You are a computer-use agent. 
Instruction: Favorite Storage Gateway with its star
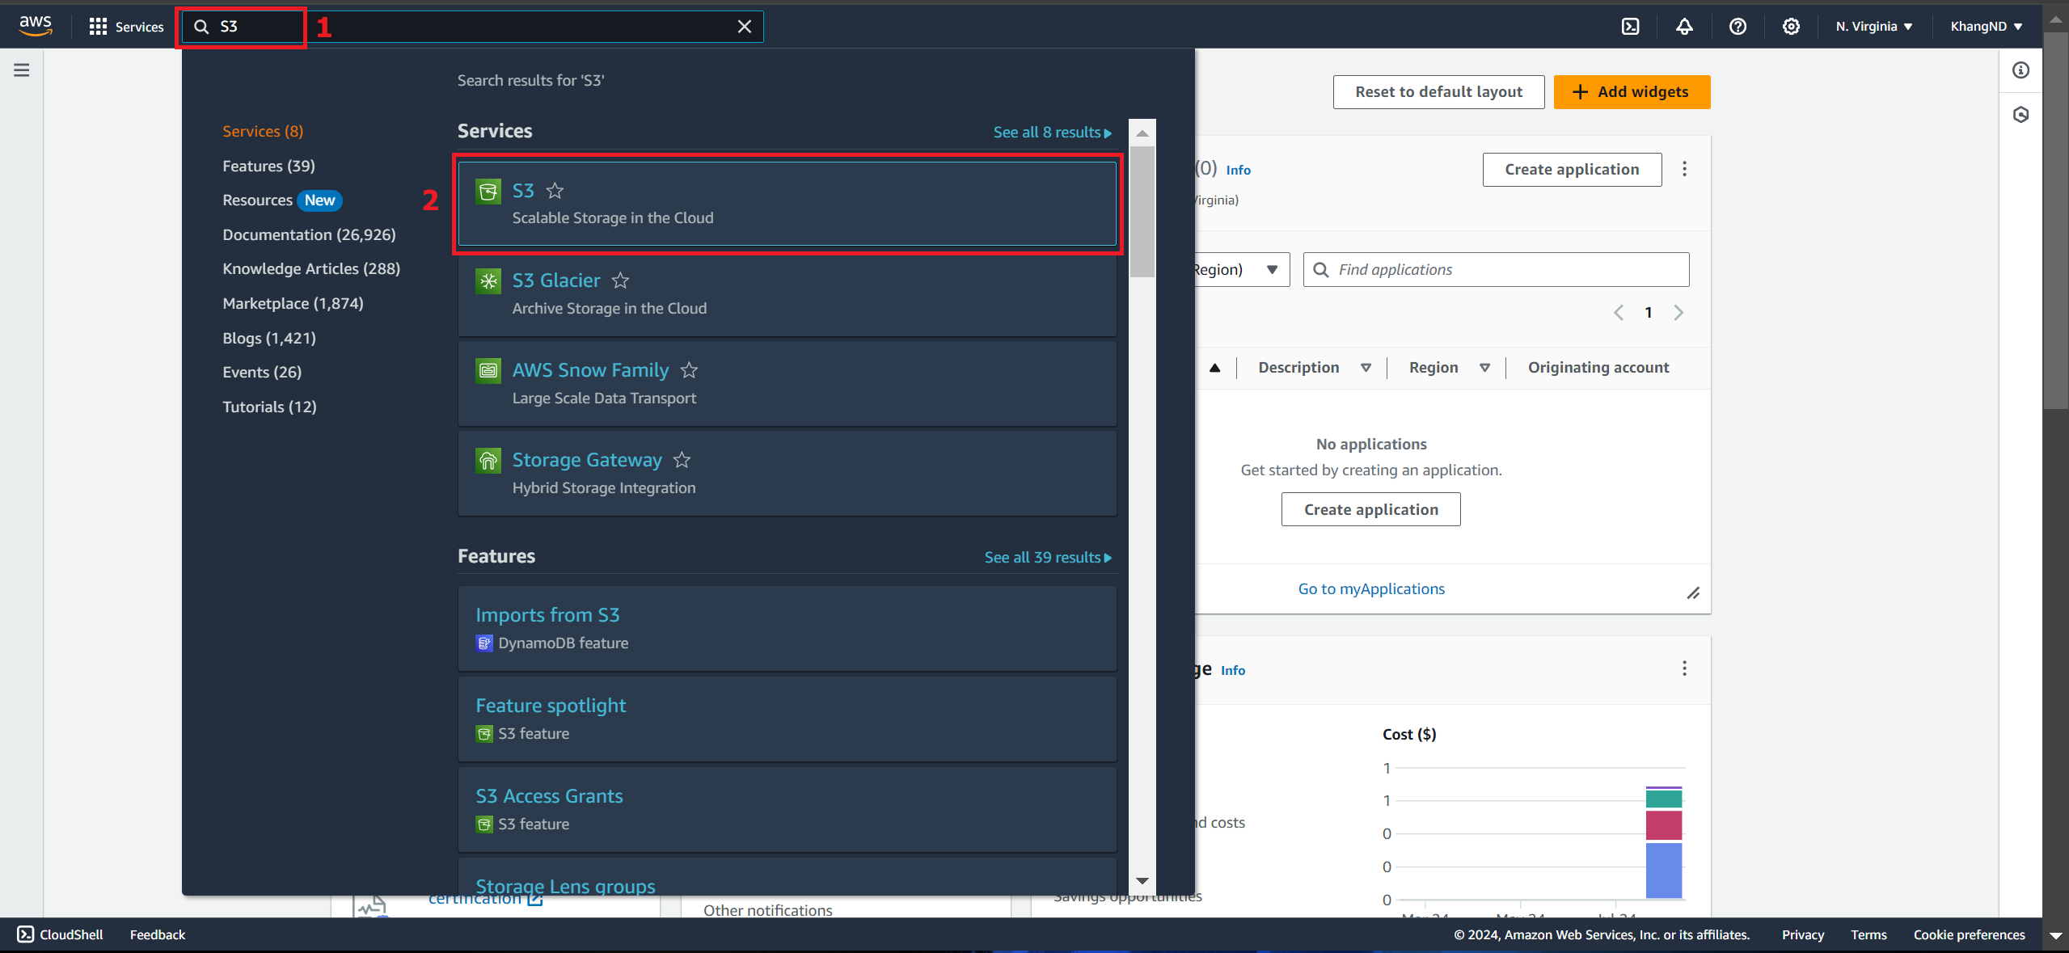point(682,460)
